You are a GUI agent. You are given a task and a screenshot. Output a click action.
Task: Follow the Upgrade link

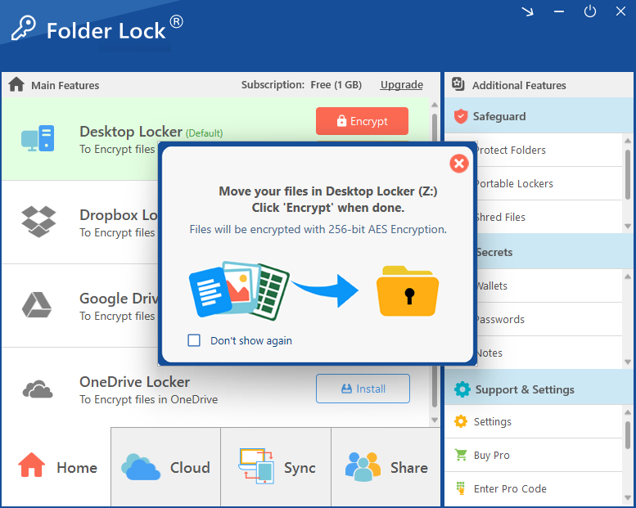402,85
